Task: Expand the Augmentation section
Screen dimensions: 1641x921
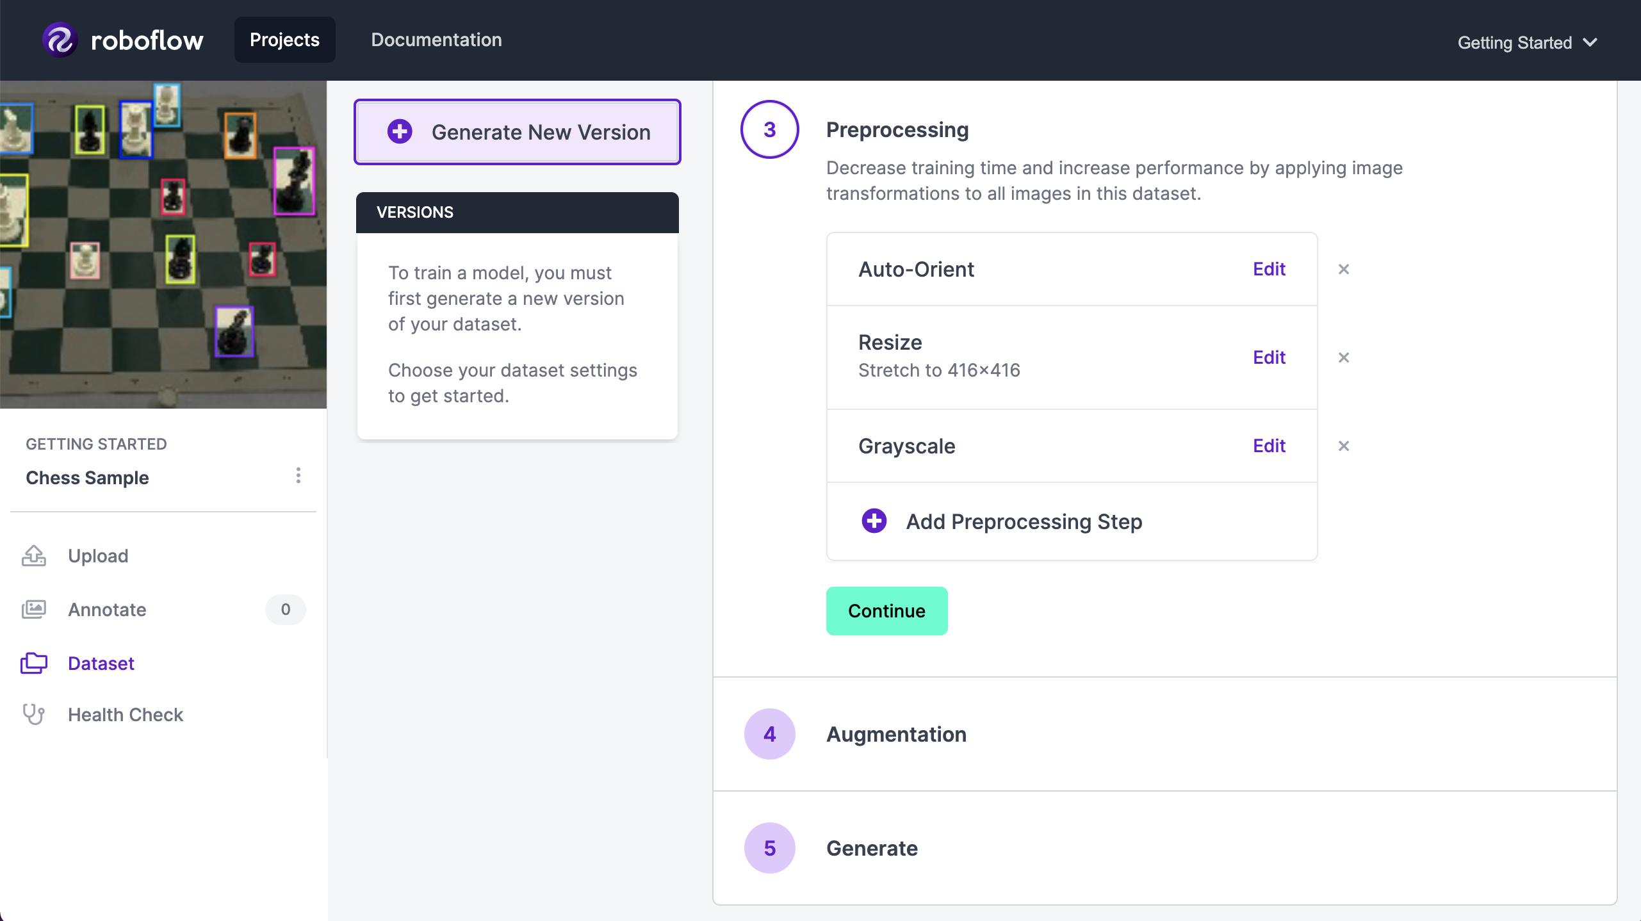Action: pos(896,734)
